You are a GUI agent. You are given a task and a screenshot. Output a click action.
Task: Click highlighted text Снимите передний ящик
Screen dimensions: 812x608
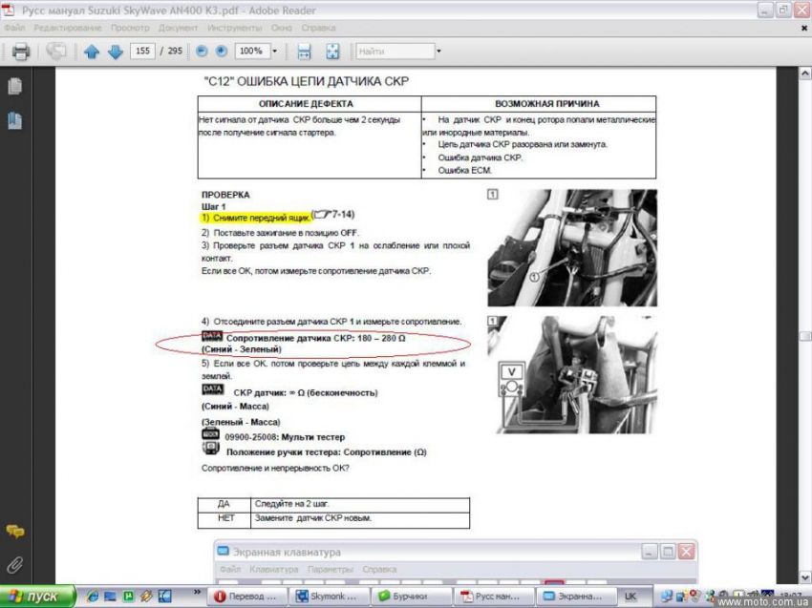tap(256, 218)
